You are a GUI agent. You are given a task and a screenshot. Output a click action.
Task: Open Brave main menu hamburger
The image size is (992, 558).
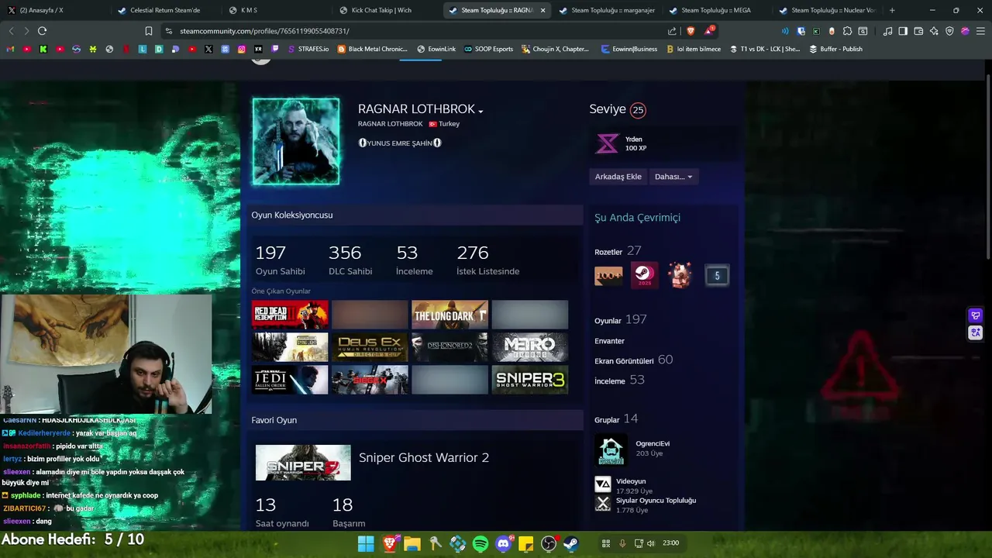[x=980, y=31]
